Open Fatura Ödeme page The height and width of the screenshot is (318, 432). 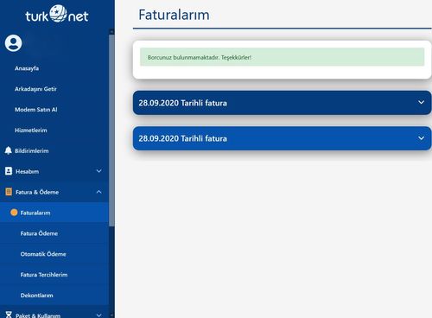[39, 233]
